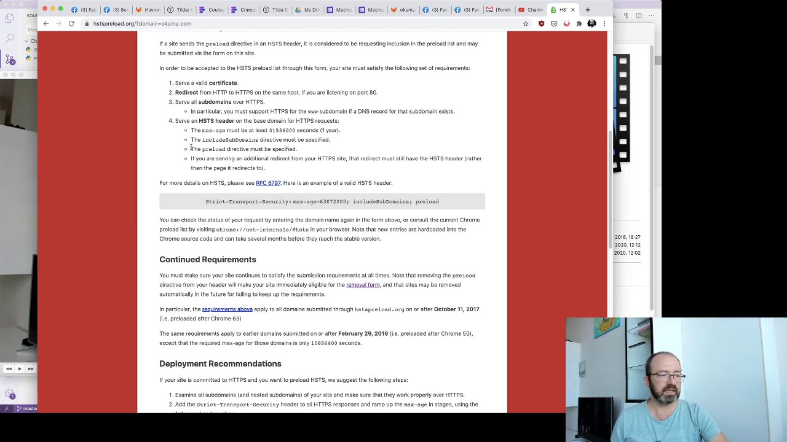The width and height of the screenshot is (787, 442).
Task: Switch to the My Drive tab
Action: click(307, 10)
